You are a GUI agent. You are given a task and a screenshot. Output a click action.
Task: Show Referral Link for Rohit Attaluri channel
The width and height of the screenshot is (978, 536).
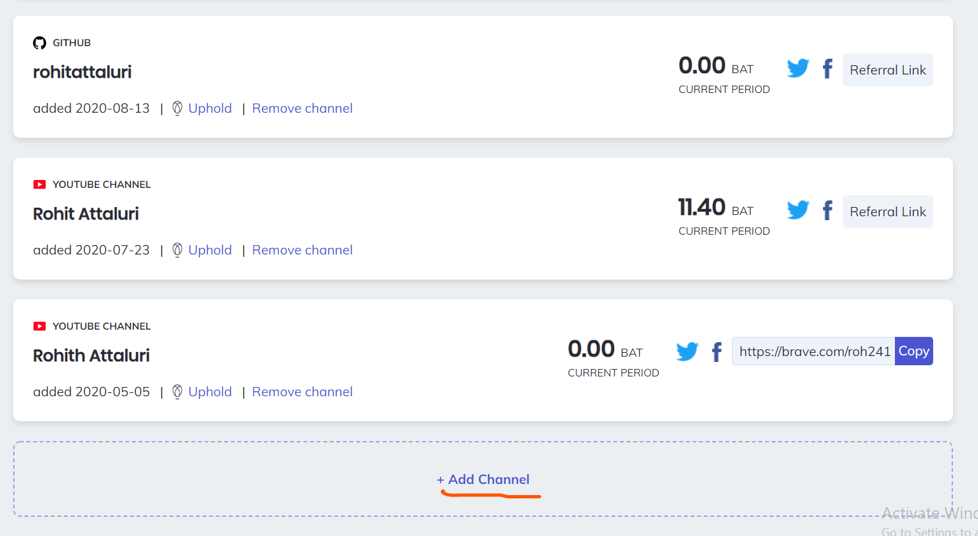(x=888, y=212)
